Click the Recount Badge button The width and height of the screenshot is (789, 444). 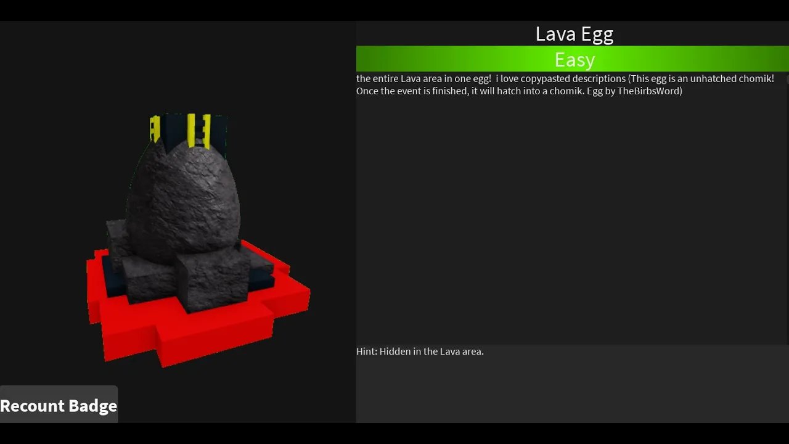59,405
